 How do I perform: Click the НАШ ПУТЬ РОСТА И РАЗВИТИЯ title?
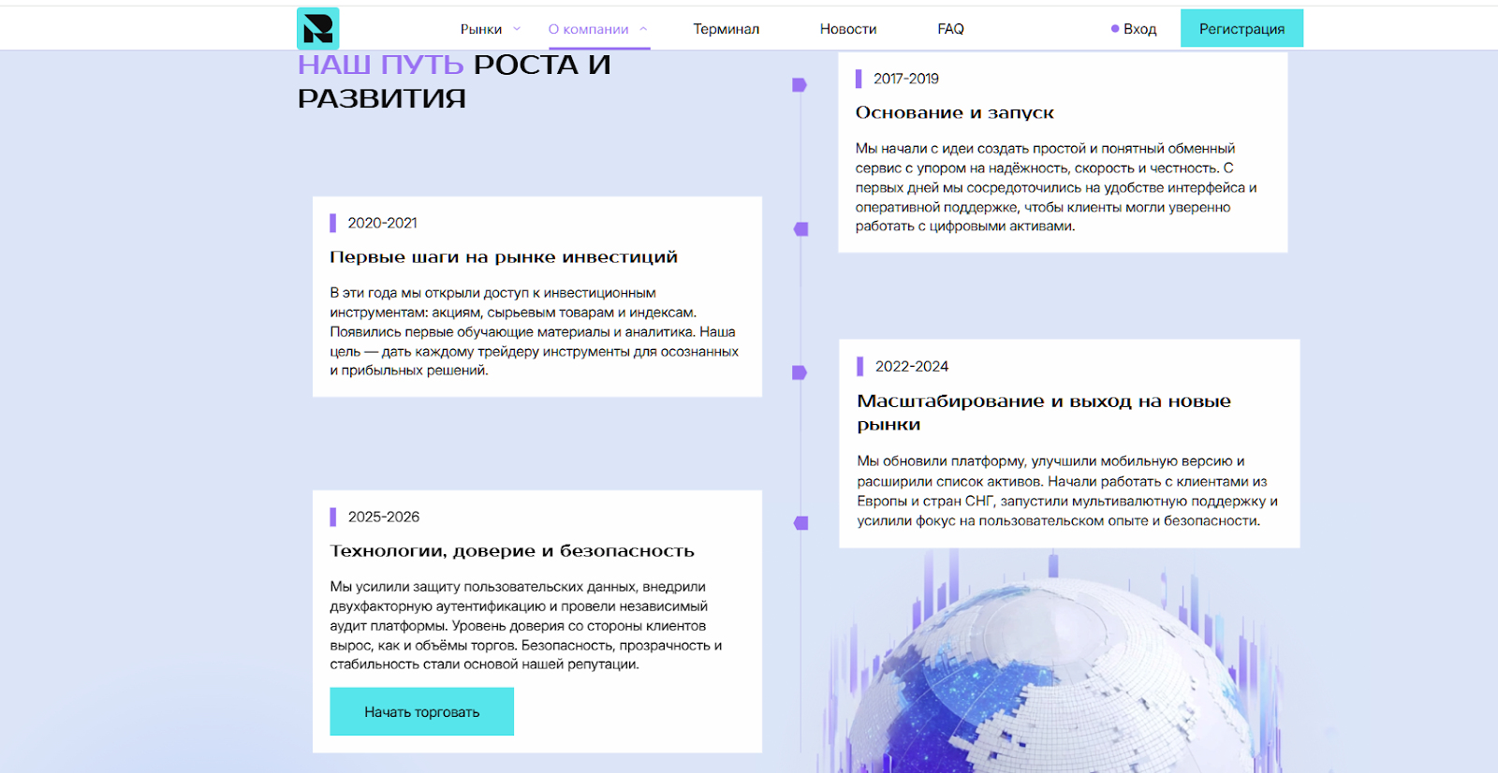coord(454,81)
